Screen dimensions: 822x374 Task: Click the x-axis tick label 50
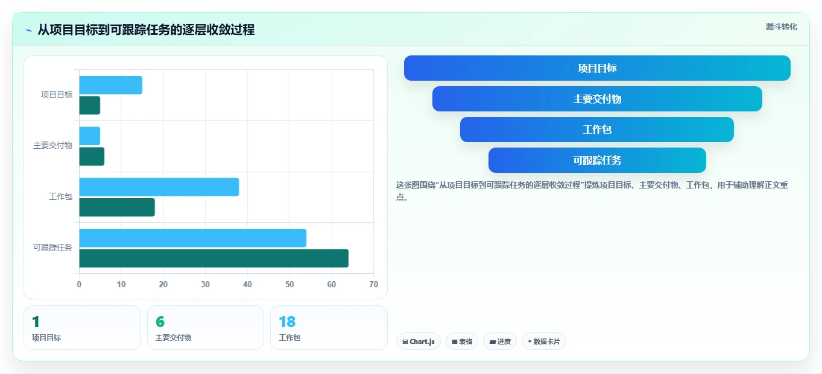289,284
